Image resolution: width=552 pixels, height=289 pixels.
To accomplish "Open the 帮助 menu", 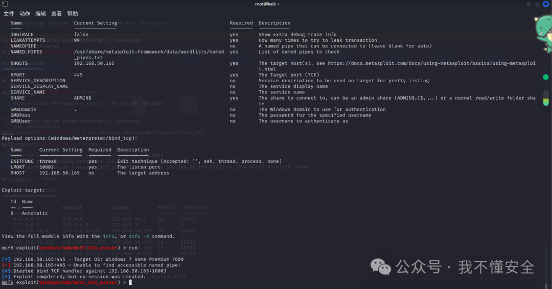I will [x=73, y=14].
